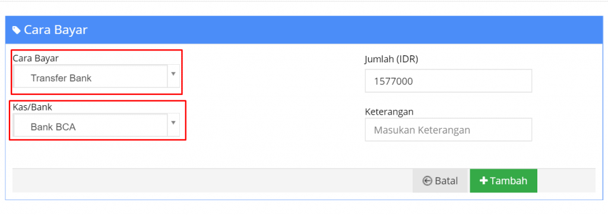This screenshot has height=215, width=608.
Task: Click the Masukan Keterangan text field
Action: [x=448, y=129]
